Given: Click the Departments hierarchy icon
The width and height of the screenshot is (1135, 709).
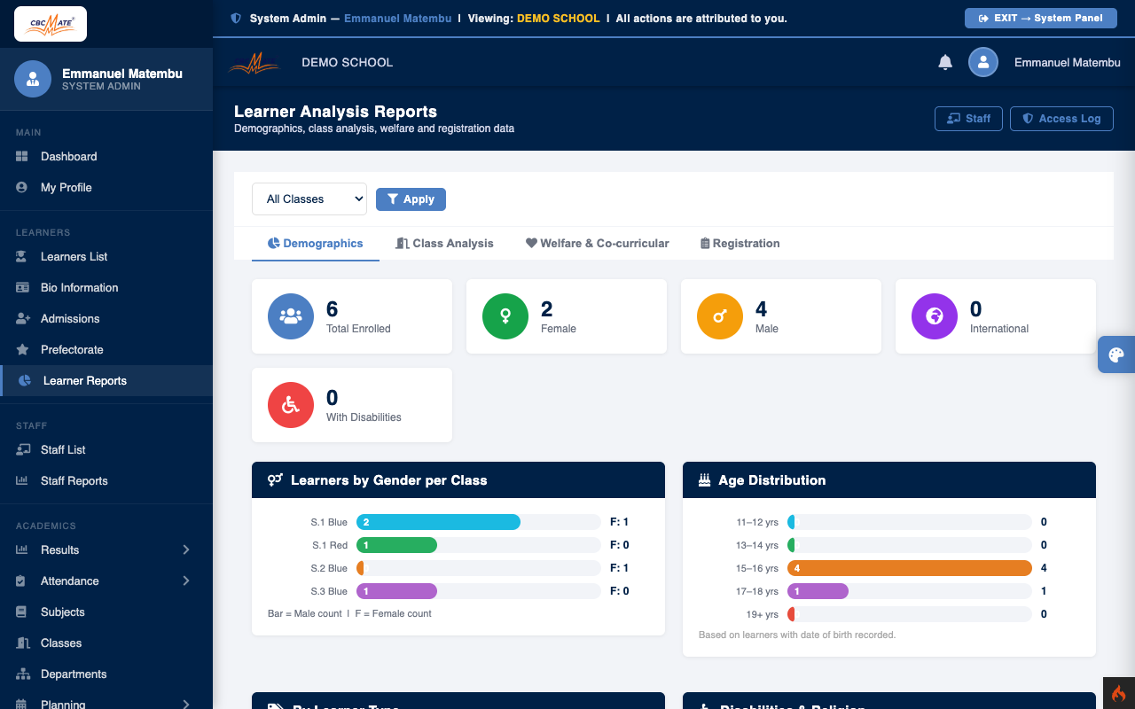Looking at the screenshot, I should pos(23,674).
